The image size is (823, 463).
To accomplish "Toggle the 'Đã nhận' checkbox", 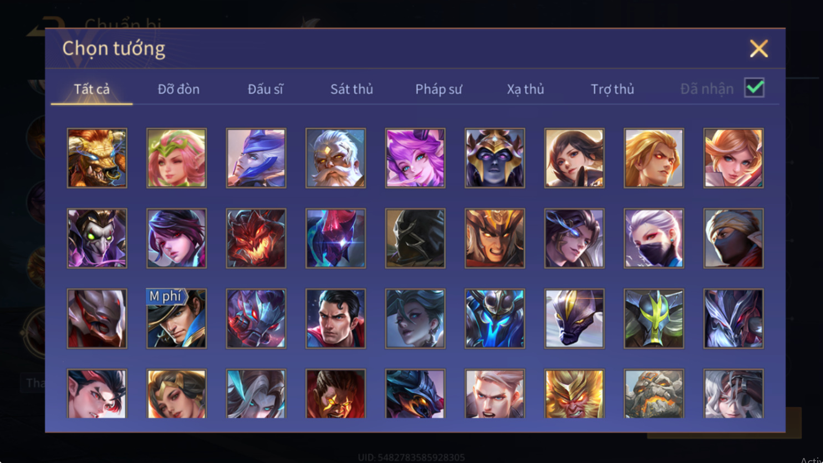I will [754, 88].
